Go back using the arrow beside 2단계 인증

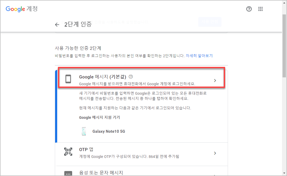(57, 24)
